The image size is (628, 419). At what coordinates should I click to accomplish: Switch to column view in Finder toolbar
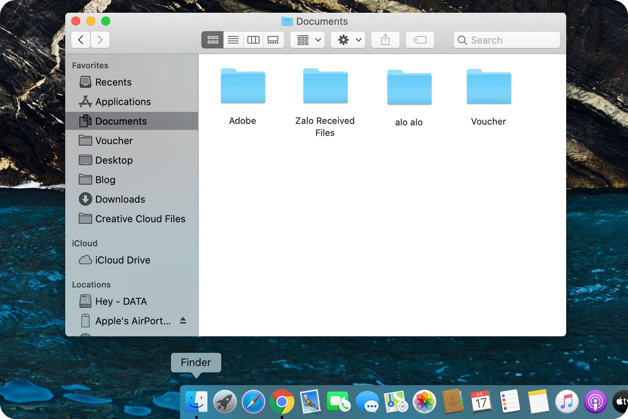pyautogui.click(x=253, y=40)
